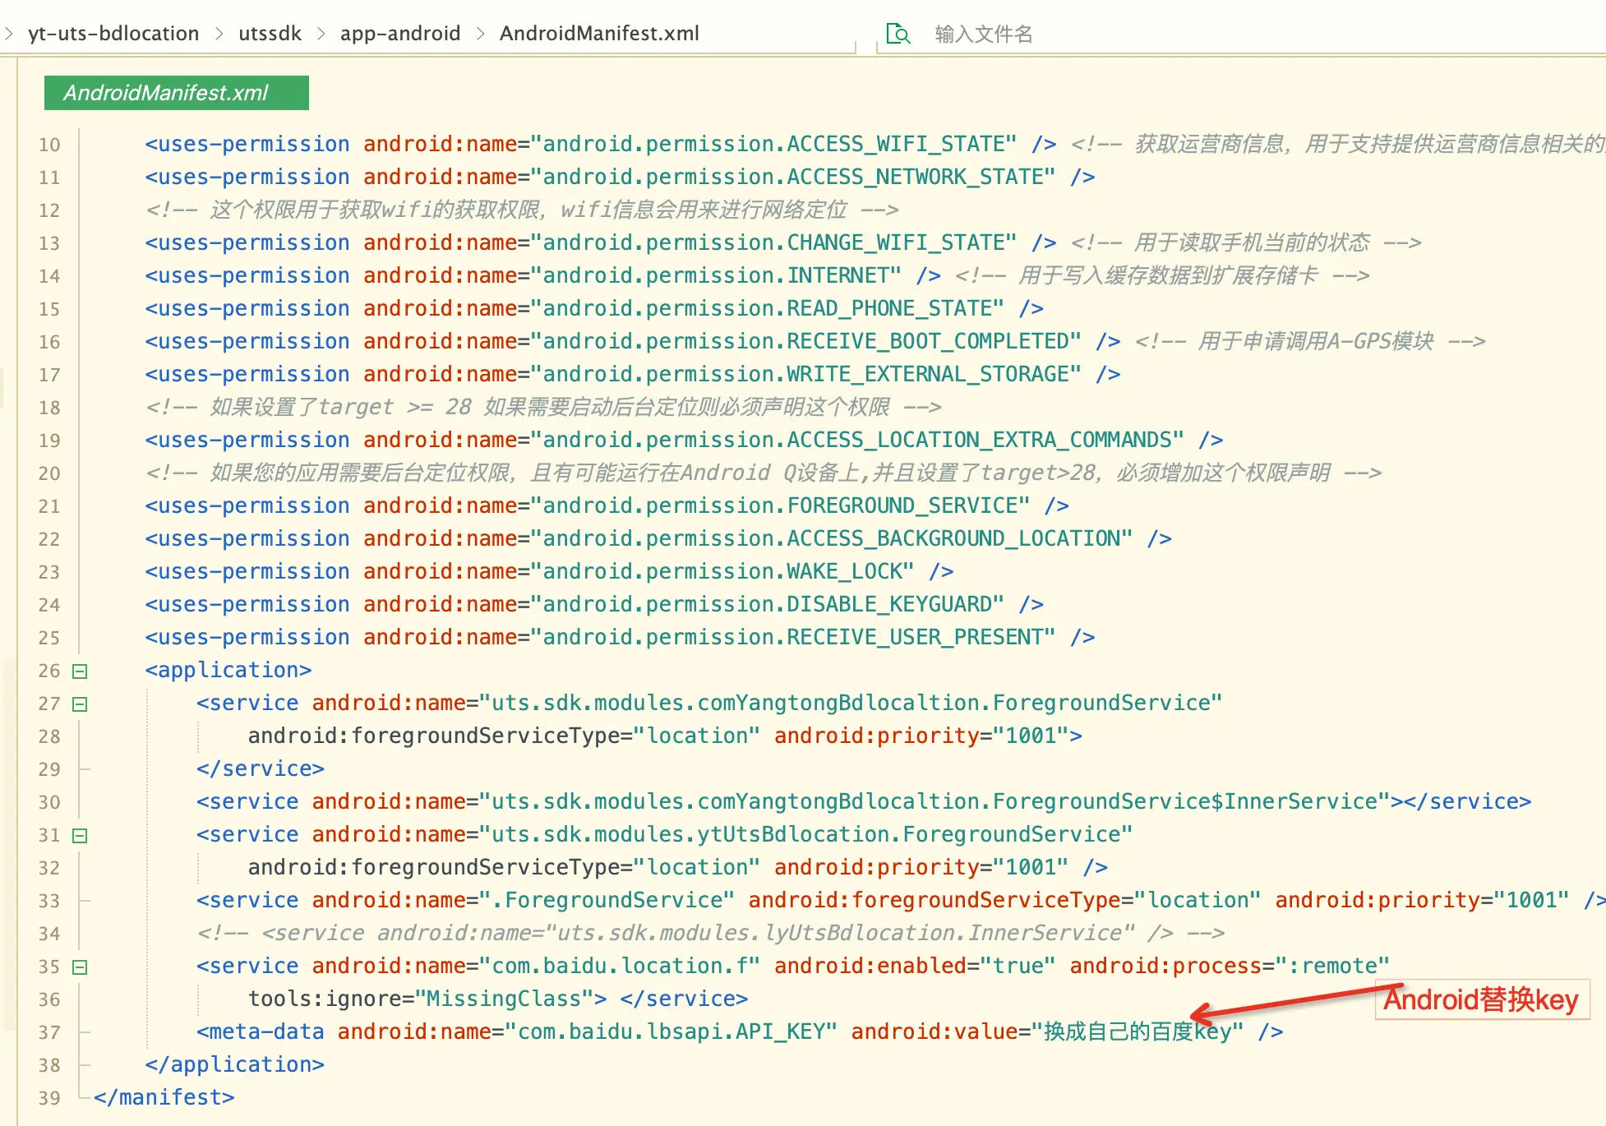Fold the com.baidu.location.f service on line 35

tap(80, 967)
